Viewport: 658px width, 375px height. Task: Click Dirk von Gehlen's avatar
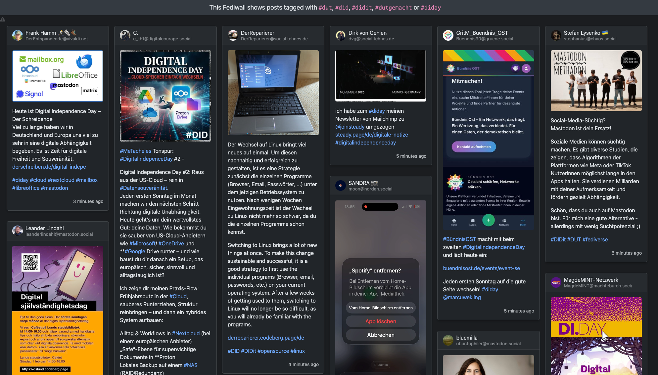point(341,35)
